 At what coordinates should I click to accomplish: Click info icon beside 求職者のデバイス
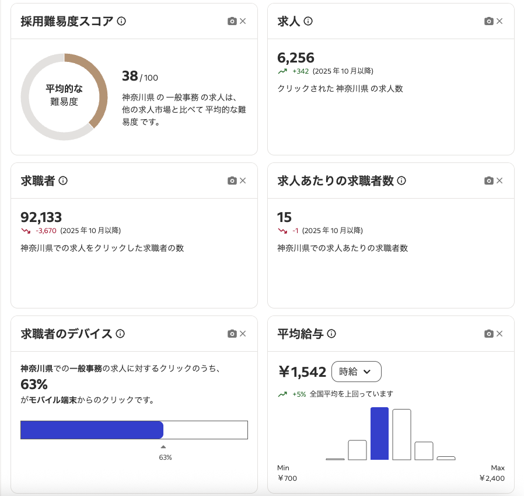point(120,334)
